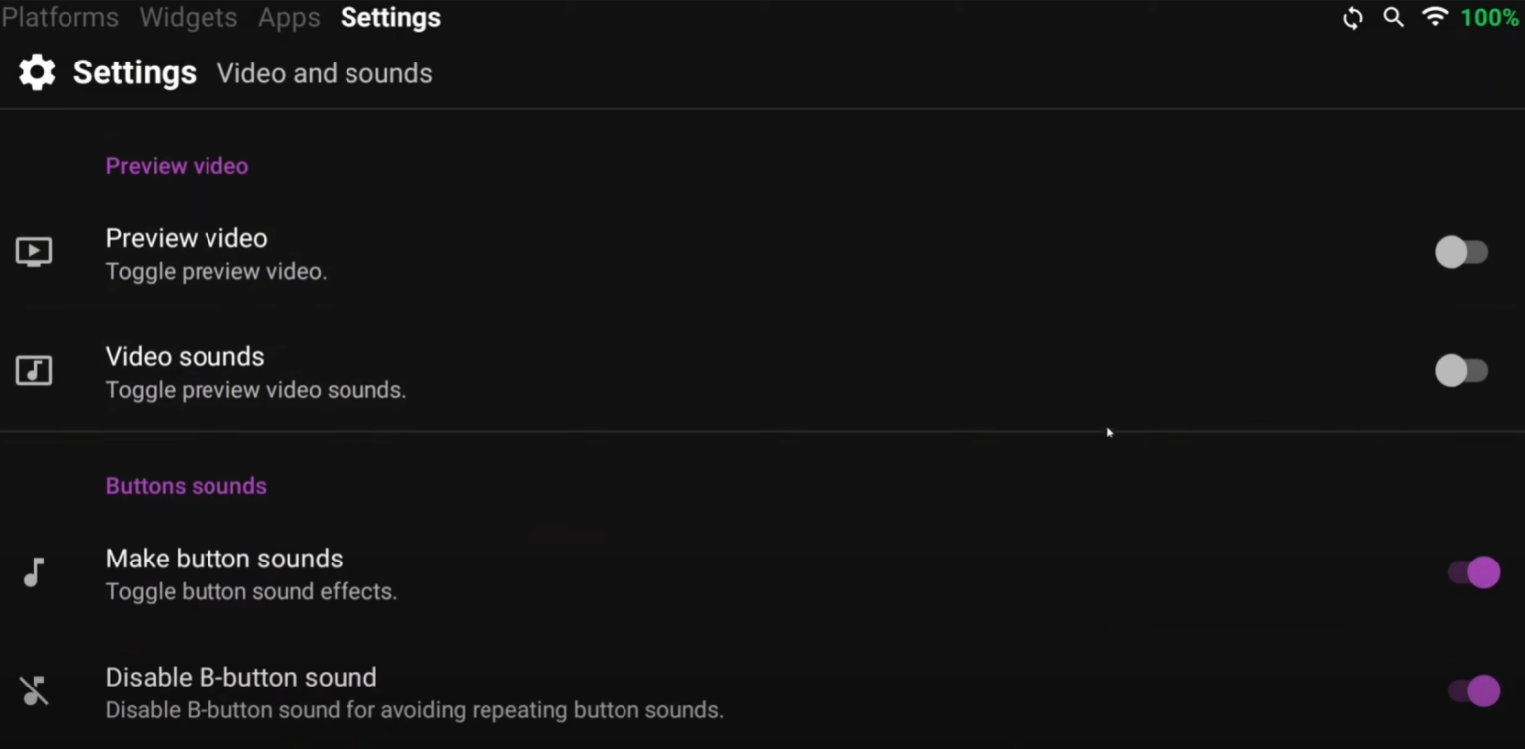Click the Video and sounds breadcrumb
Image resolution: width=1525 pixels, height=749 pixels.
tap(325, 74)
